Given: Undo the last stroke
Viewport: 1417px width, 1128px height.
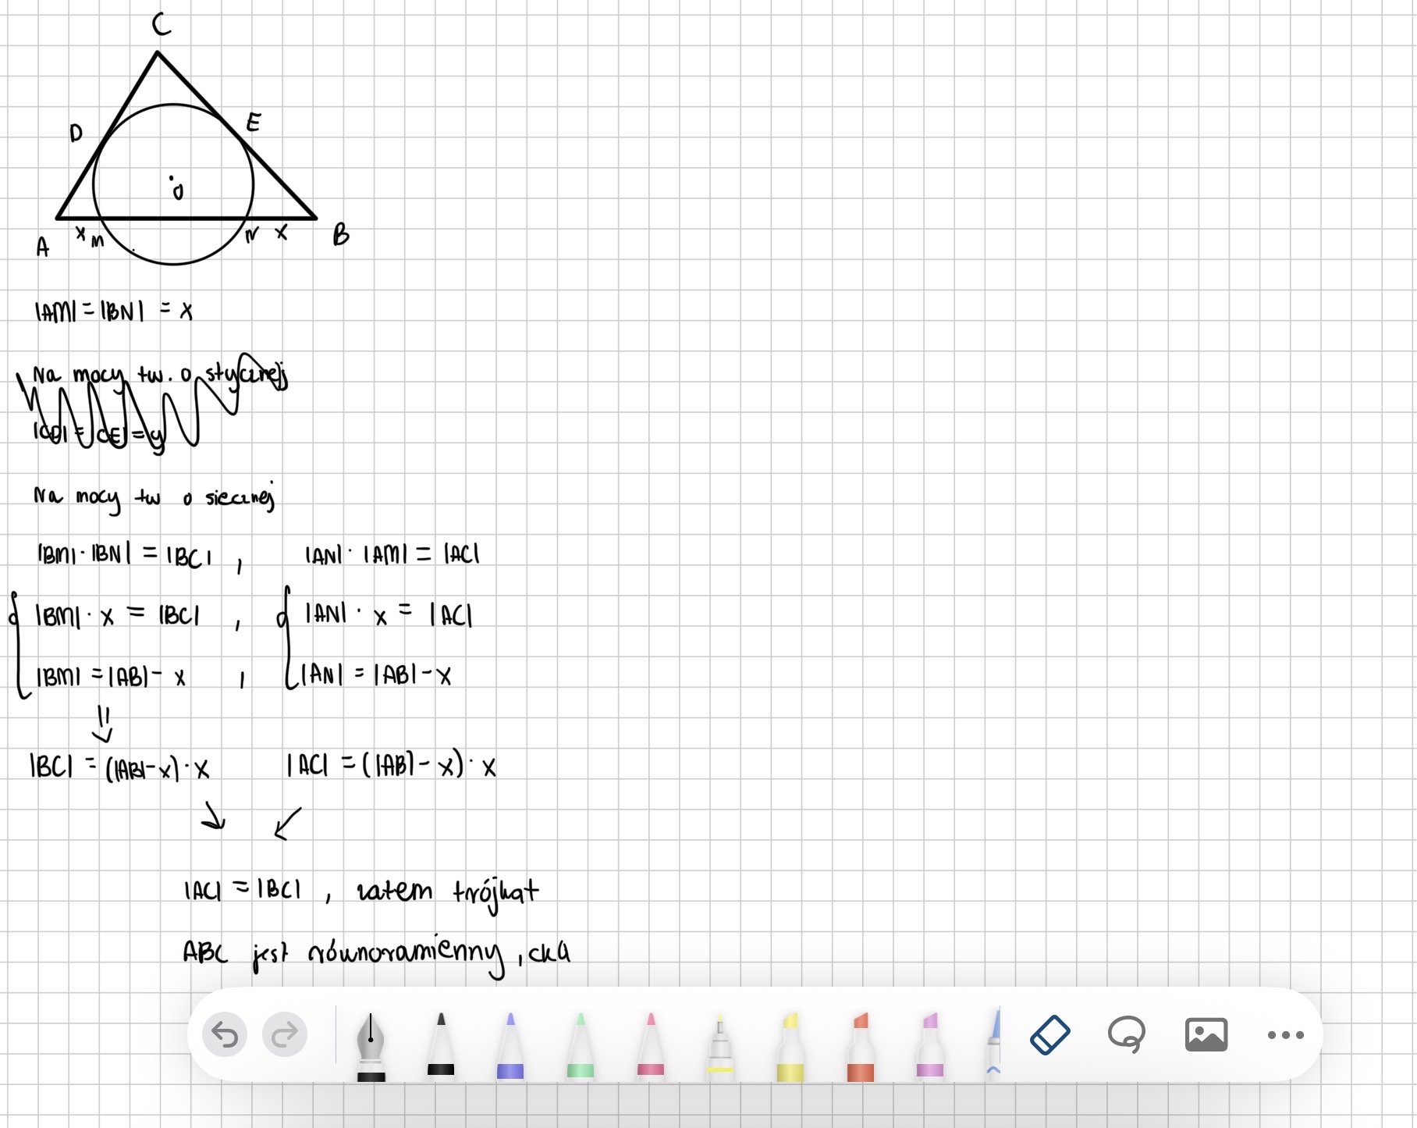Looking at the screenshot, I should tap(225, 1035).
